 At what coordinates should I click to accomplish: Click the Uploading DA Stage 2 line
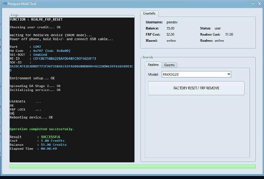tap(35, 86)
